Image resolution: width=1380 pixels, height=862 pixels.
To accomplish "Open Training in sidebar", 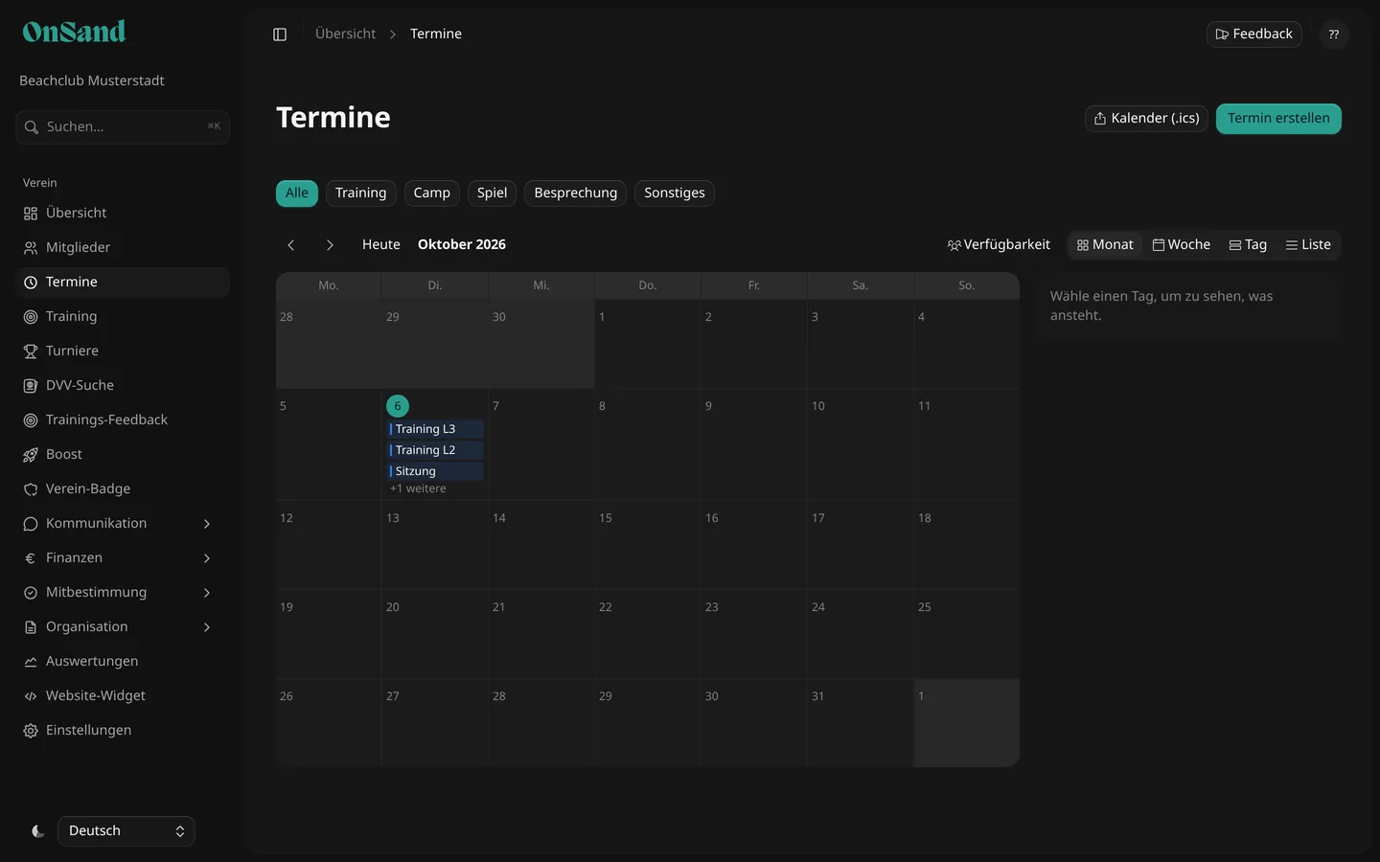I will tap(123, 316).
